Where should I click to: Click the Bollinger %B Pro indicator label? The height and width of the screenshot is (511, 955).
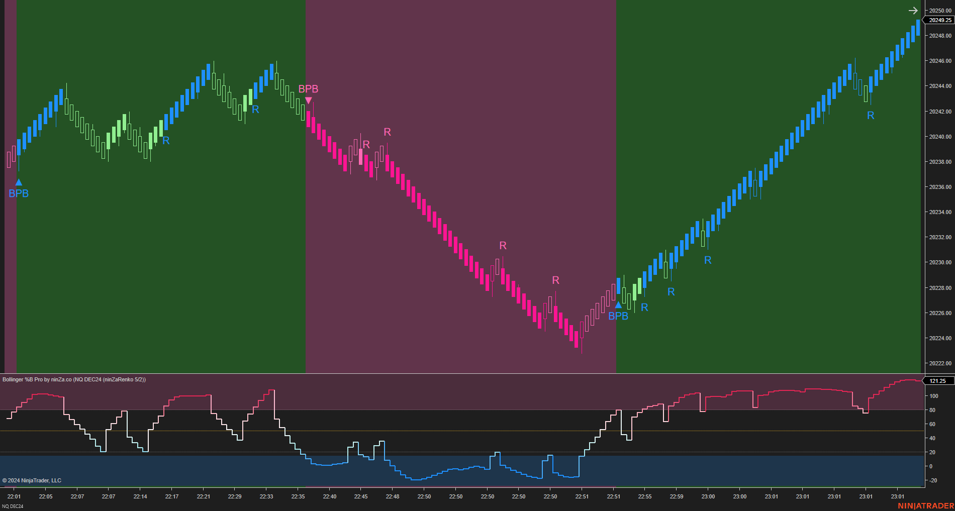click(x=74, y=379)
